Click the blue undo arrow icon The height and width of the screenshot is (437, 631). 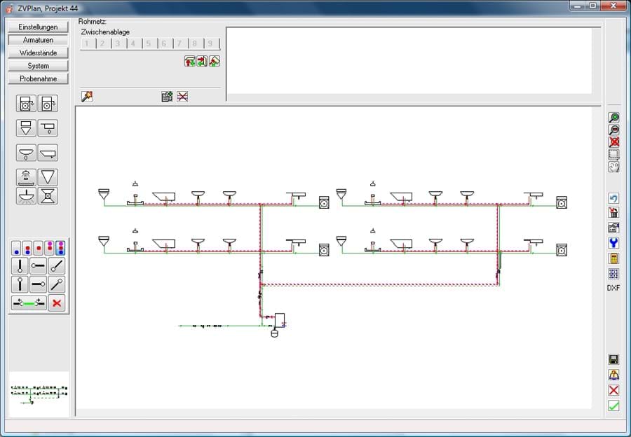click(613, 198)
